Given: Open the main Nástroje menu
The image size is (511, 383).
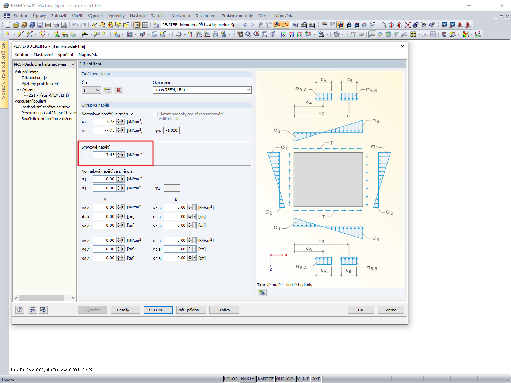Looking at the screenshot, I should 138,16.
